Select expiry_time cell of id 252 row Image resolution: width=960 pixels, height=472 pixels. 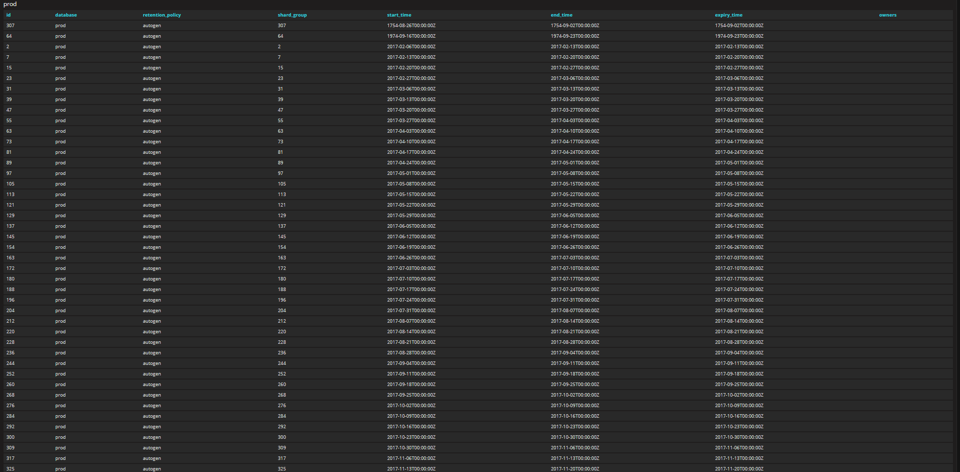739,374
